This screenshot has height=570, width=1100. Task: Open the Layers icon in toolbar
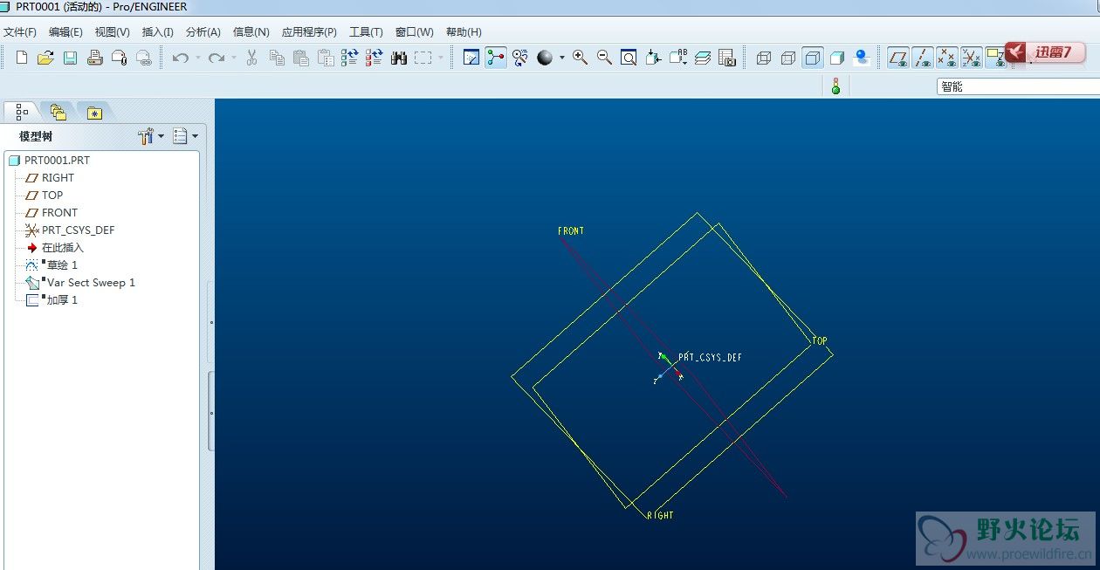(703, 58)
